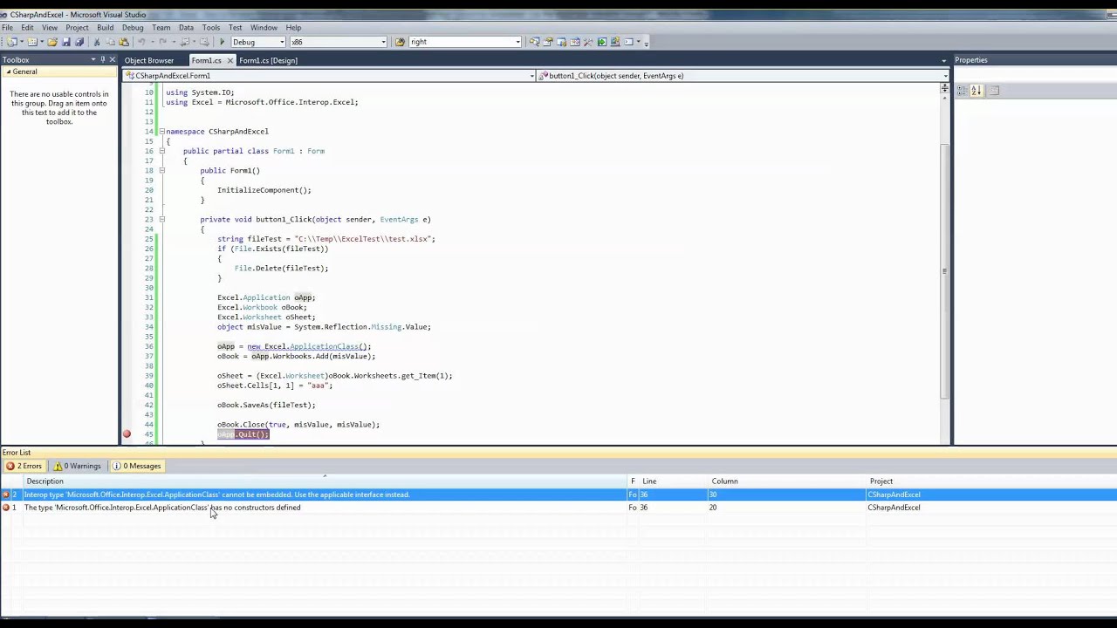Open the document tab list dropdown arrow
1117x628 pixels.
click(x=944, y=60)
